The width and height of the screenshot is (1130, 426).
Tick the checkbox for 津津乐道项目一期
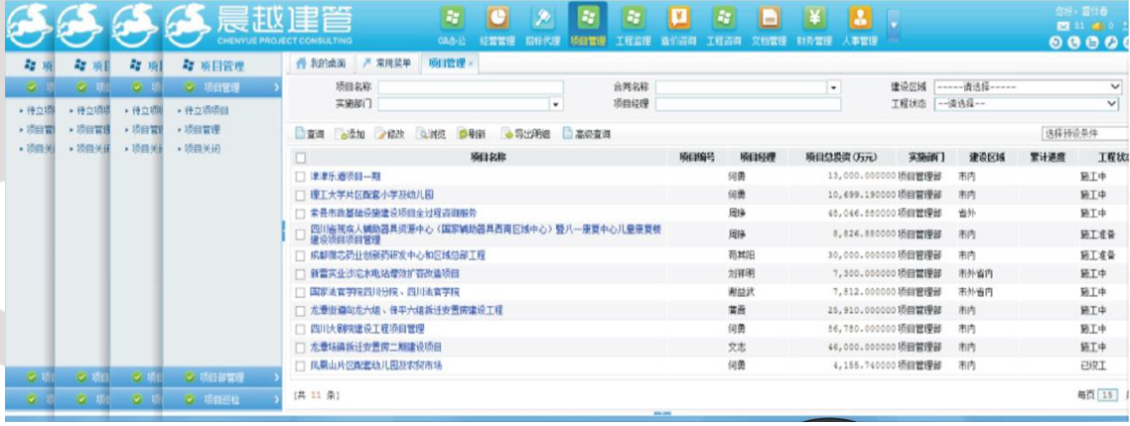(300, 177)
